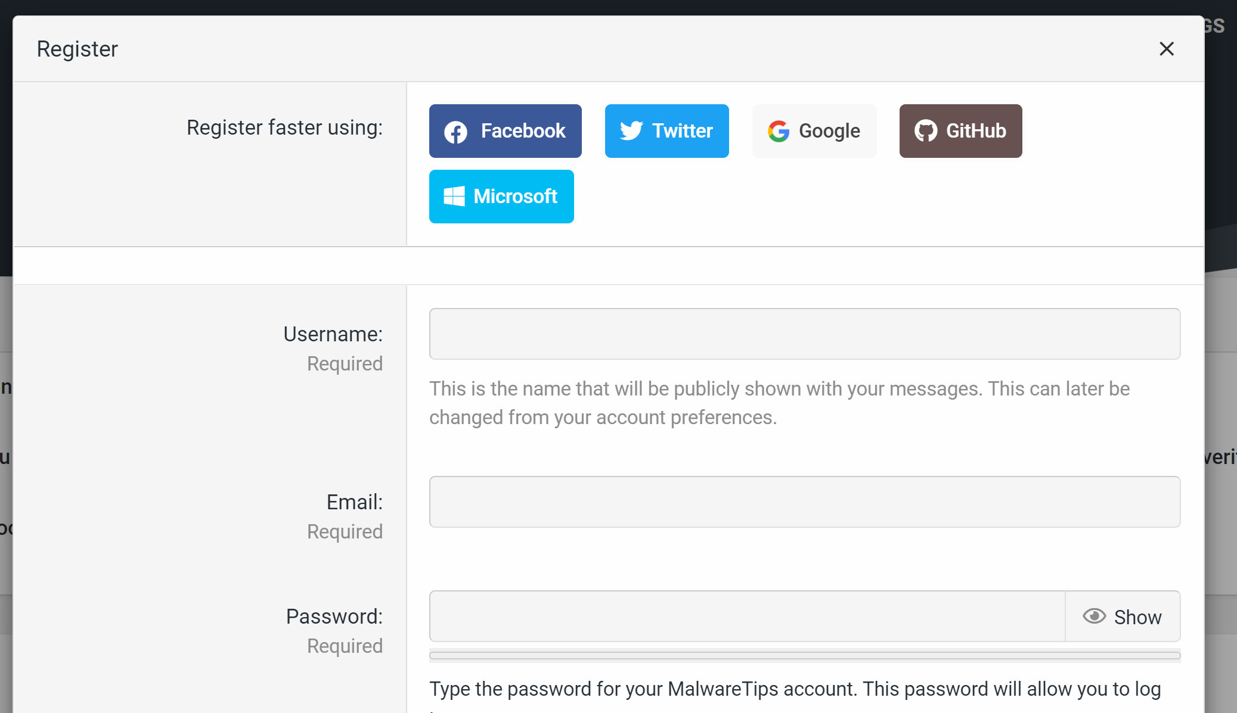1237x713 pixels.
Task: Focus the Password input field
Action: pyautogui.click(x=746, y=616)
